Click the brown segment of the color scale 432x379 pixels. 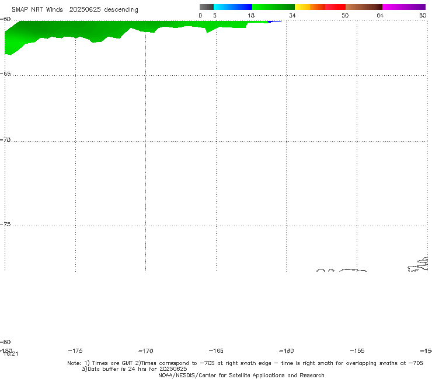pos(364,7)
